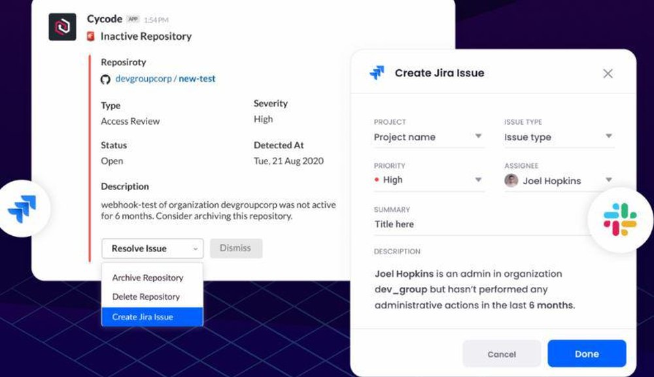654x377 pixels.
Task: Click the red High priority dot
Action: pos(377,180)
